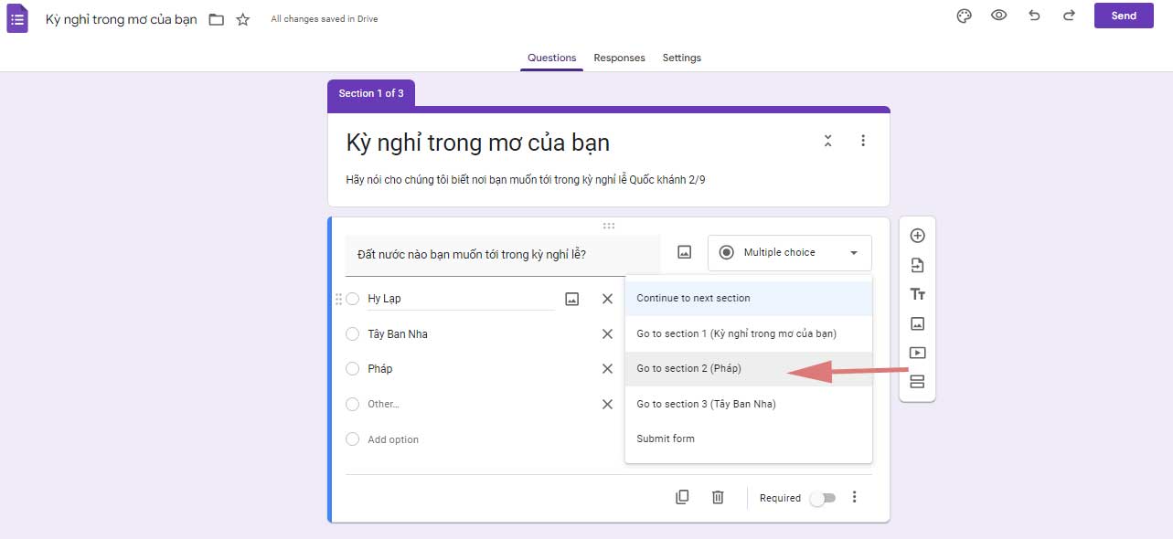Add a new question
Screen dimensions: 1173x539
(917, 235)
